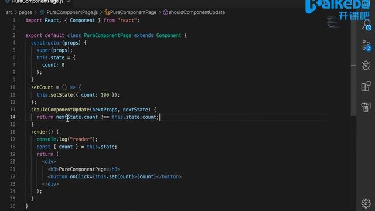This screenshot has width=375, height=211.
Task: Click the closing "</div>" tag on line 23
Action: [x=50, y=184]
